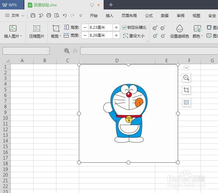The image size is (218, 193).
Task: Select column A header
Action: point(22,61)
